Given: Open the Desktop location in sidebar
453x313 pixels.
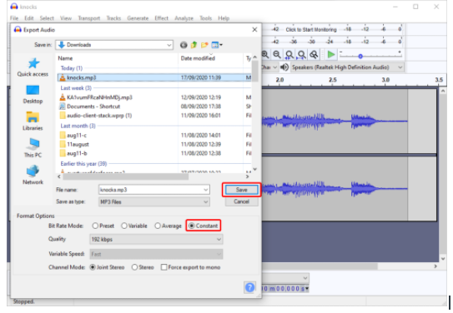Looking at the screenshot, I should (33, 95).
